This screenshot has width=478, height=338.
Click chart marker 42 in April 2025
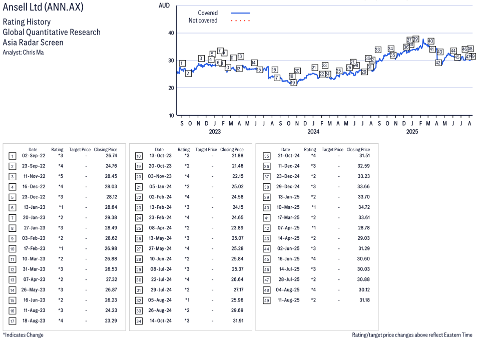(438, 63)
